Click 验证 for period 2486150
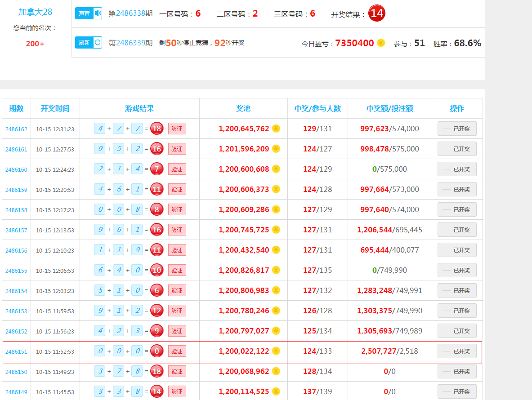532x400 pixels. point(177,371)
